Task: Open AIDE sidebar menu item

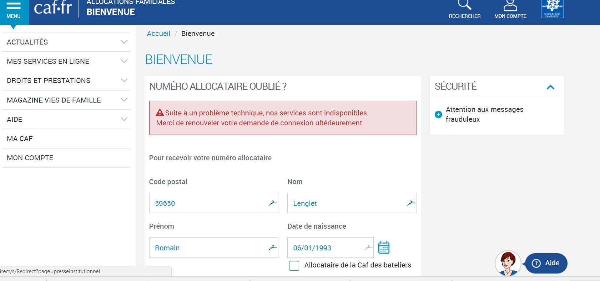Action: [x=66, y=119]
